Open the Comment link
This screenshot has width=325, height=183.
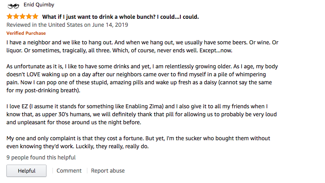pos(69,171)
